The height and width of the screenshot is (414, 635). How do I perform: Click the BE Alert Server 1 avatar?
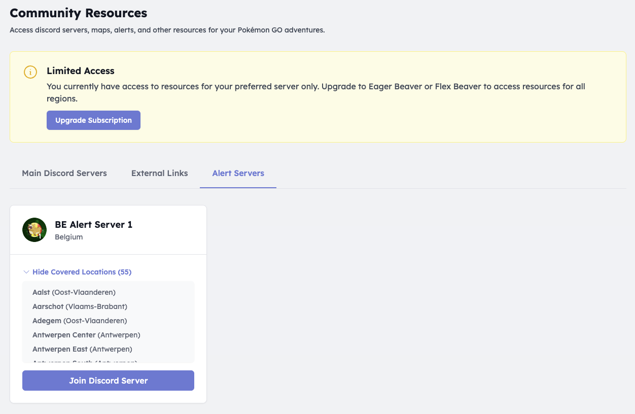(x=34, y=230)
